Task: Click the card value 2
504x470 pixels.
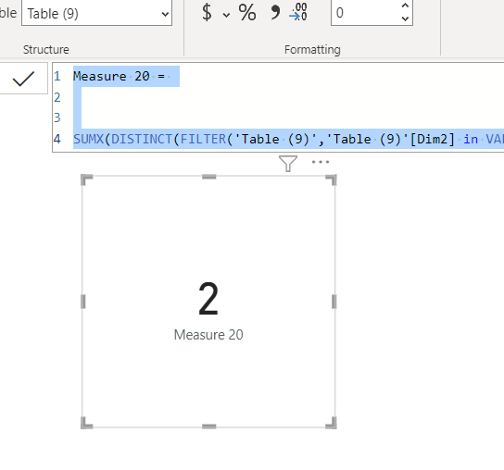Action: 208,299
